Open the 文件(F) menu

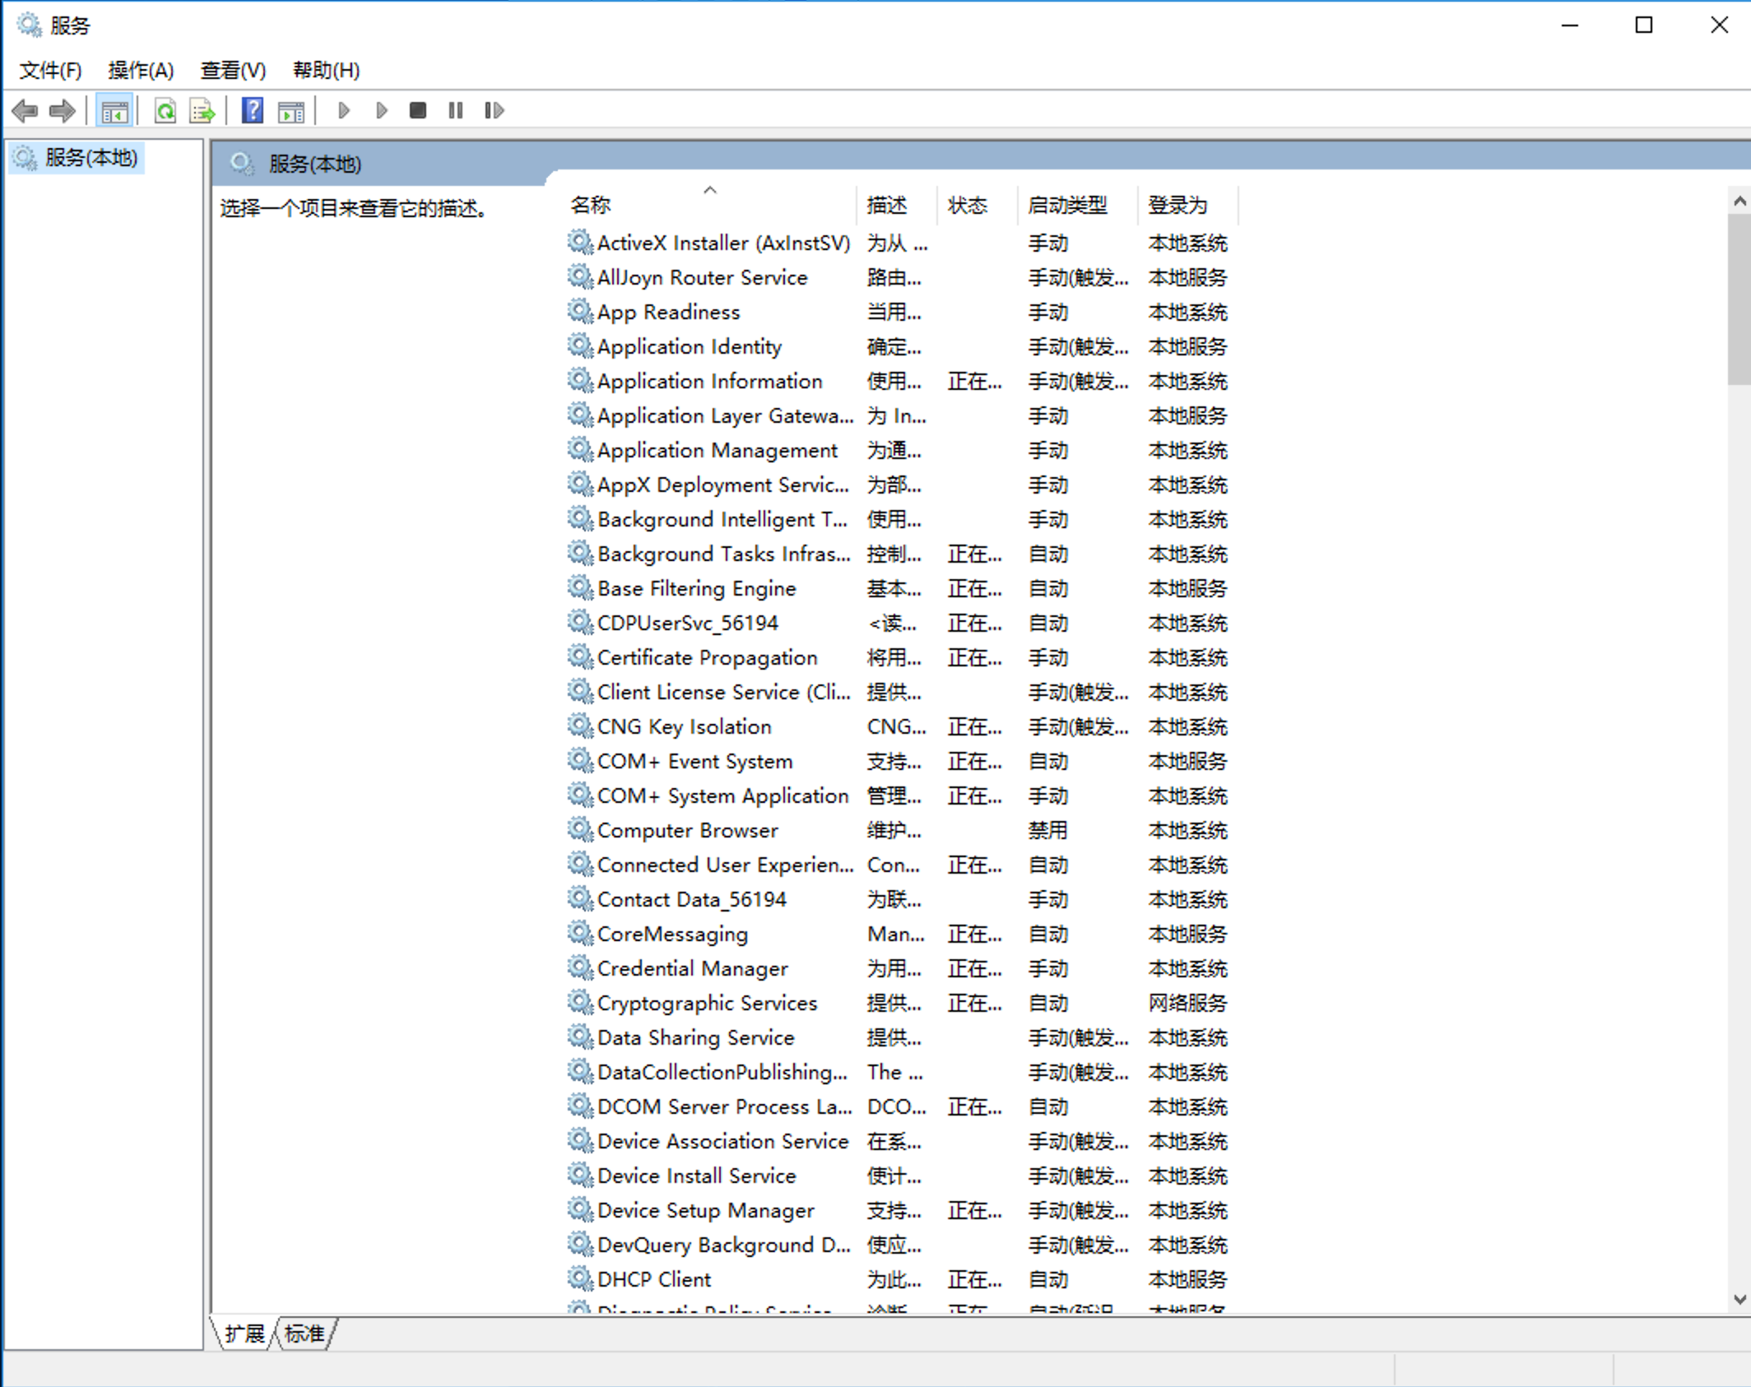pyautogui.click(x=50, y=71)
